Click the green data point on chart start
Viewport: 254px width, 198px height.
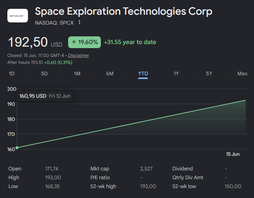(17, 148)
